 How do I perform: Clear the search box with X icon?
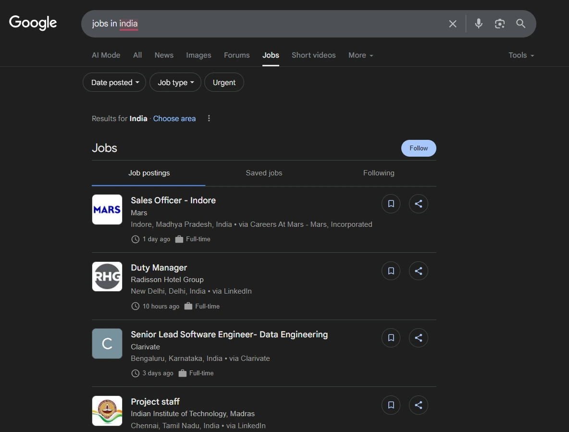(x=453, y=24)
